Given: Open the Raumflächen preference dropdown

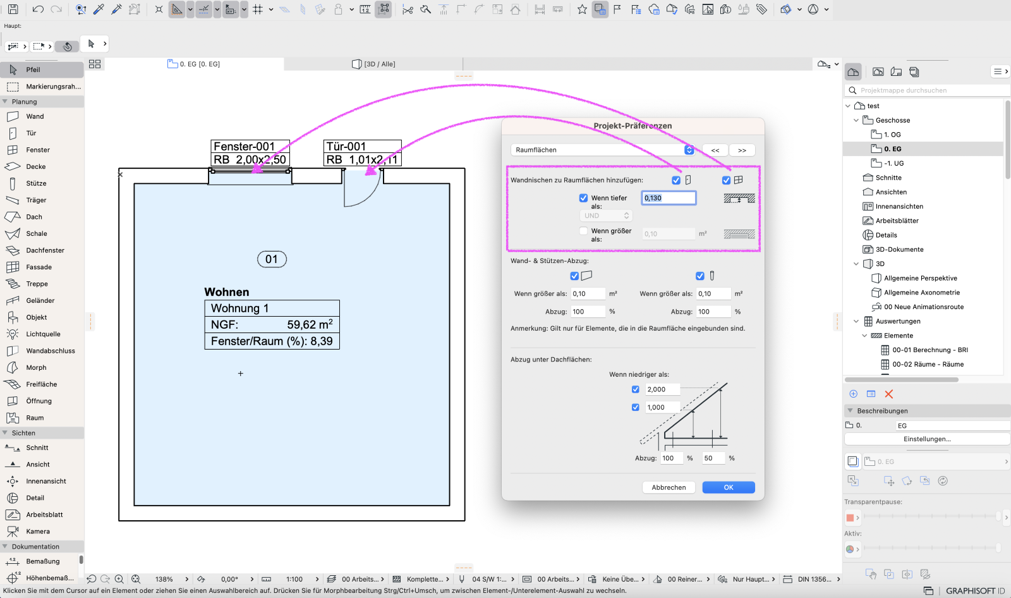Looking at the screenshot, I should click(x=603, y=150).
